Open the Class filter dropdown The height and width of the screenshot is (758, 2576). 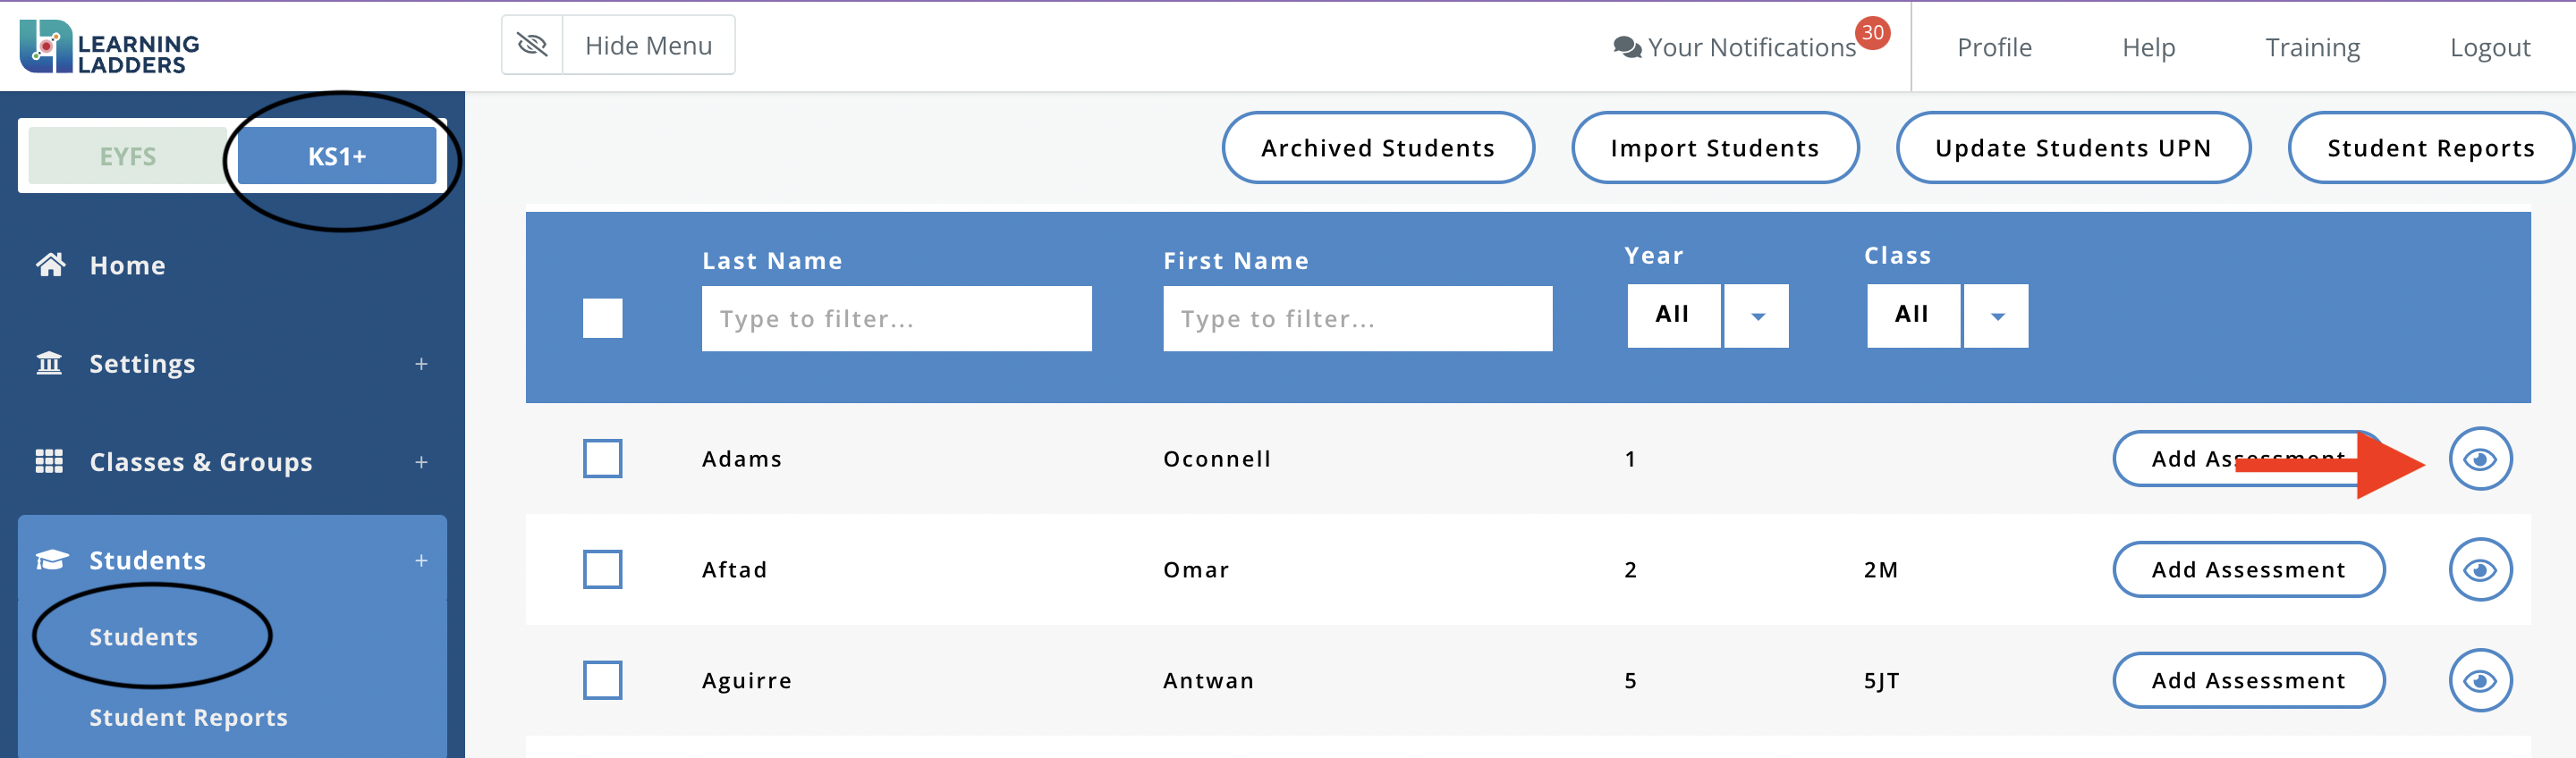click(1996, 316)
